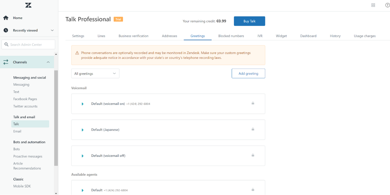Open the Blocked numbers tab
390x195 pixels.
click(231, 36)
